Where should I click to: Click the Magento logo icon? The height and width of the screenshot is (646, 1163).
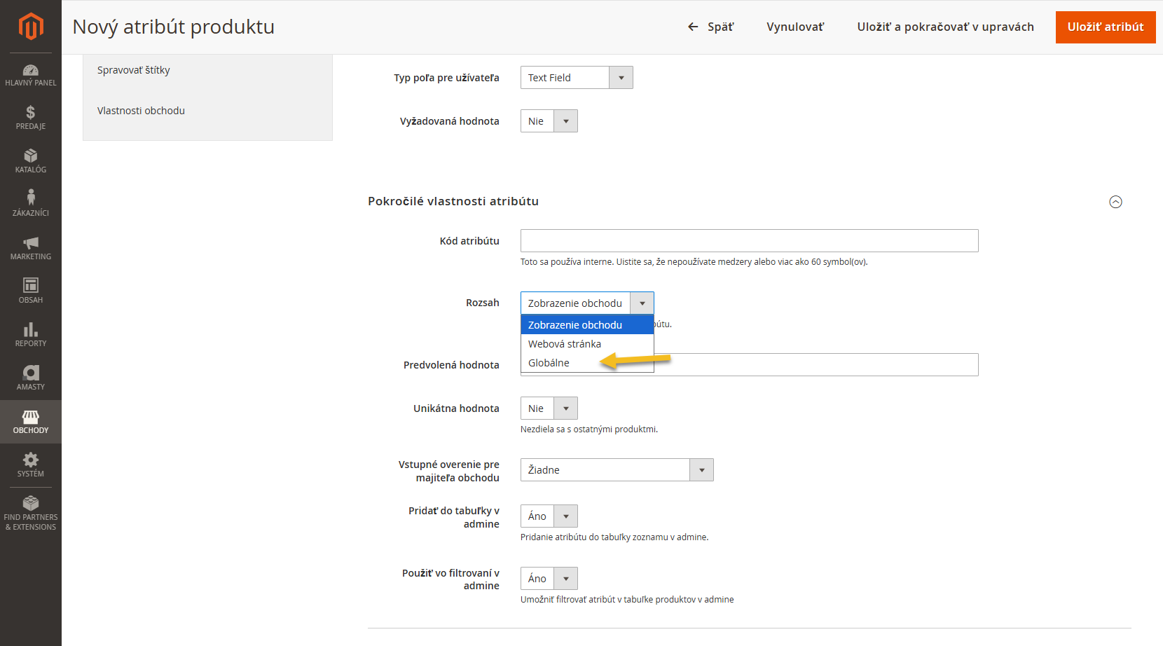point(31,27)
